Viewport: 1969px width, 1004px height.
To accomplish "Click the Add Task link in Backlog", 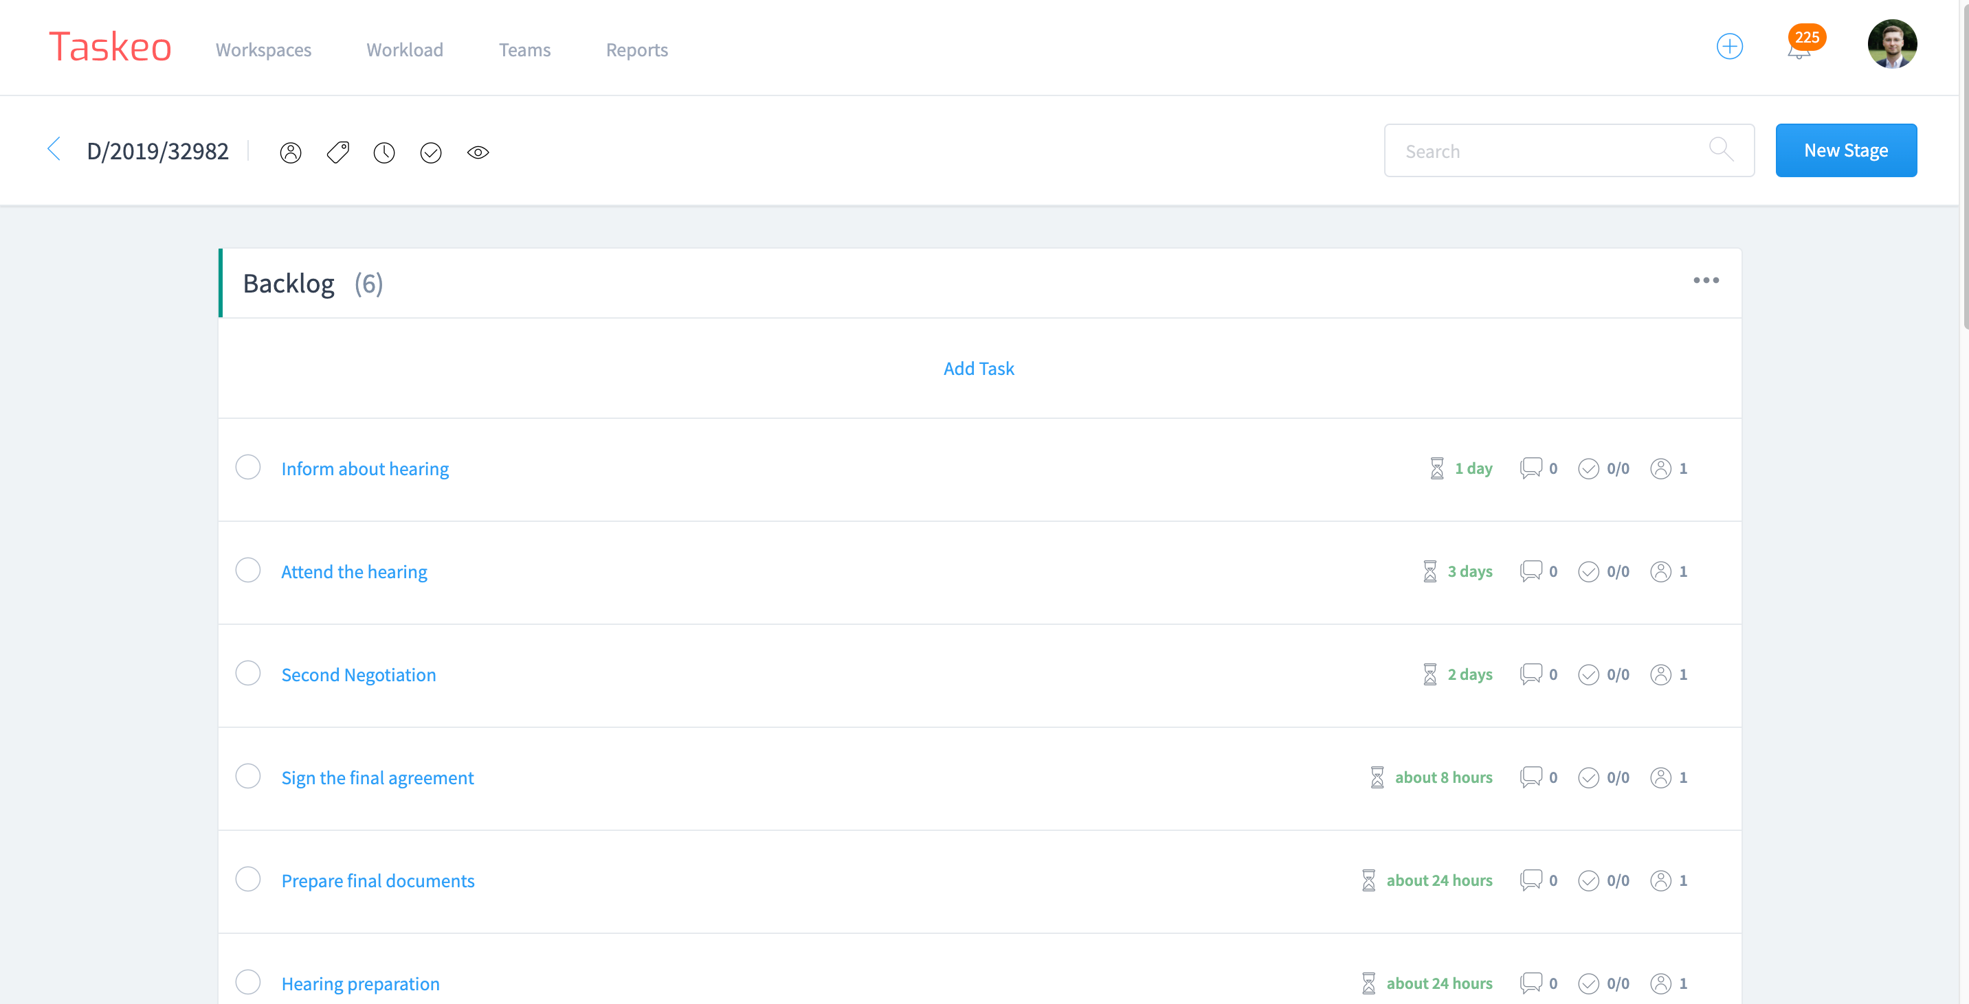I will (979, 367).
